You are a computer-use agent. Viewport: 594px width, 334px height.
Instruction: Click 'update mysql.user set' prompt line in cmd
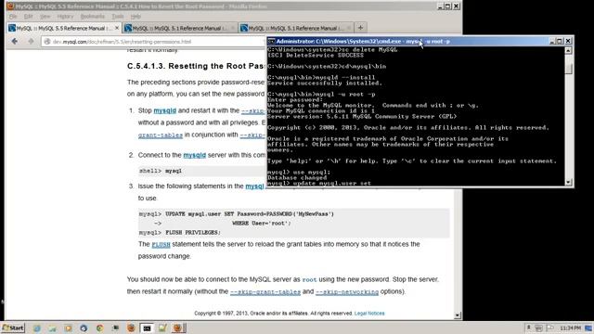point(319,184)
